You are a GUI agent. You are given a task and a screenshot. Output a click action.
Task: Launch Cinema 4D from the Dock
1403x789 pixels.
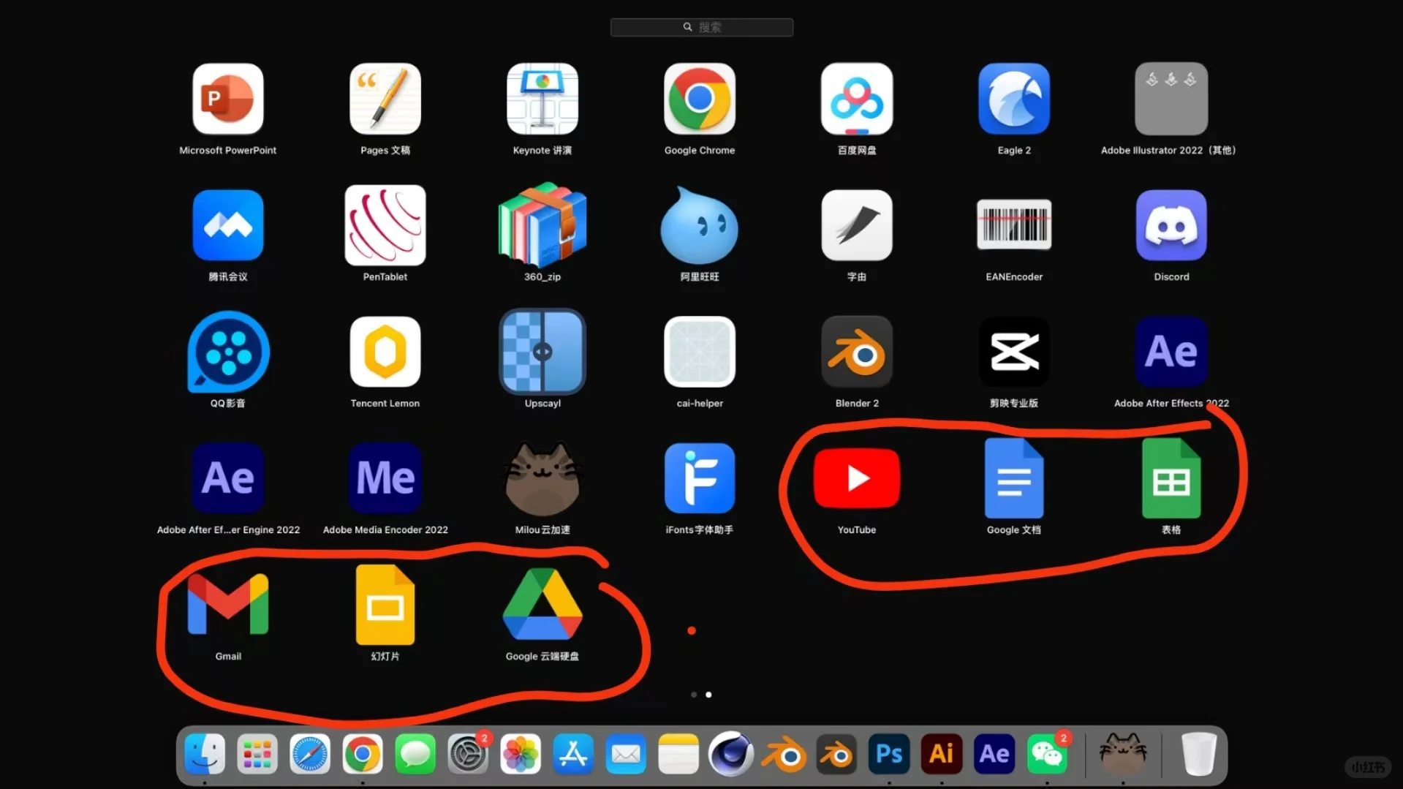click(x=731, y=754)
